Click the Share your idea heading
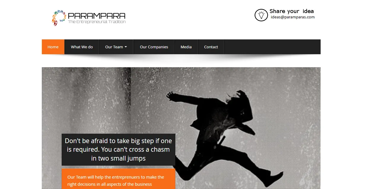 (x=292, y=11)
